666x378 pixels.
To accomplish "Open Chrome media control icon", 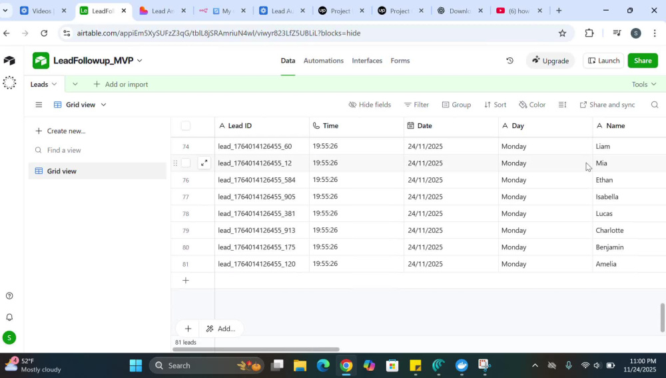I will [617, 33].
